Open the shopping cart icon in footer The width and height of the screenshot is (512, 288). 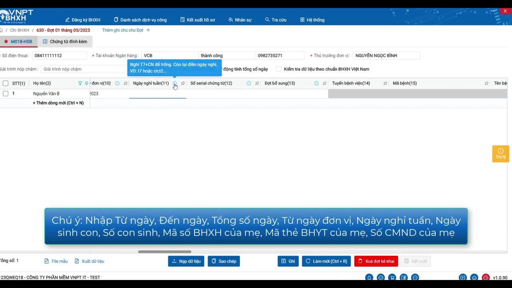(x=392, y=278)
